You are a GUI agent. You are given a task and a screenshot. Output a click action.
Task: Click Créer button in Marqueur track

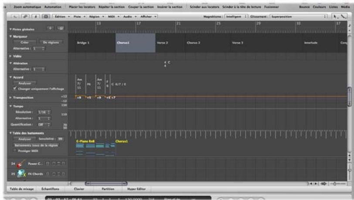(x=24, y=42)
